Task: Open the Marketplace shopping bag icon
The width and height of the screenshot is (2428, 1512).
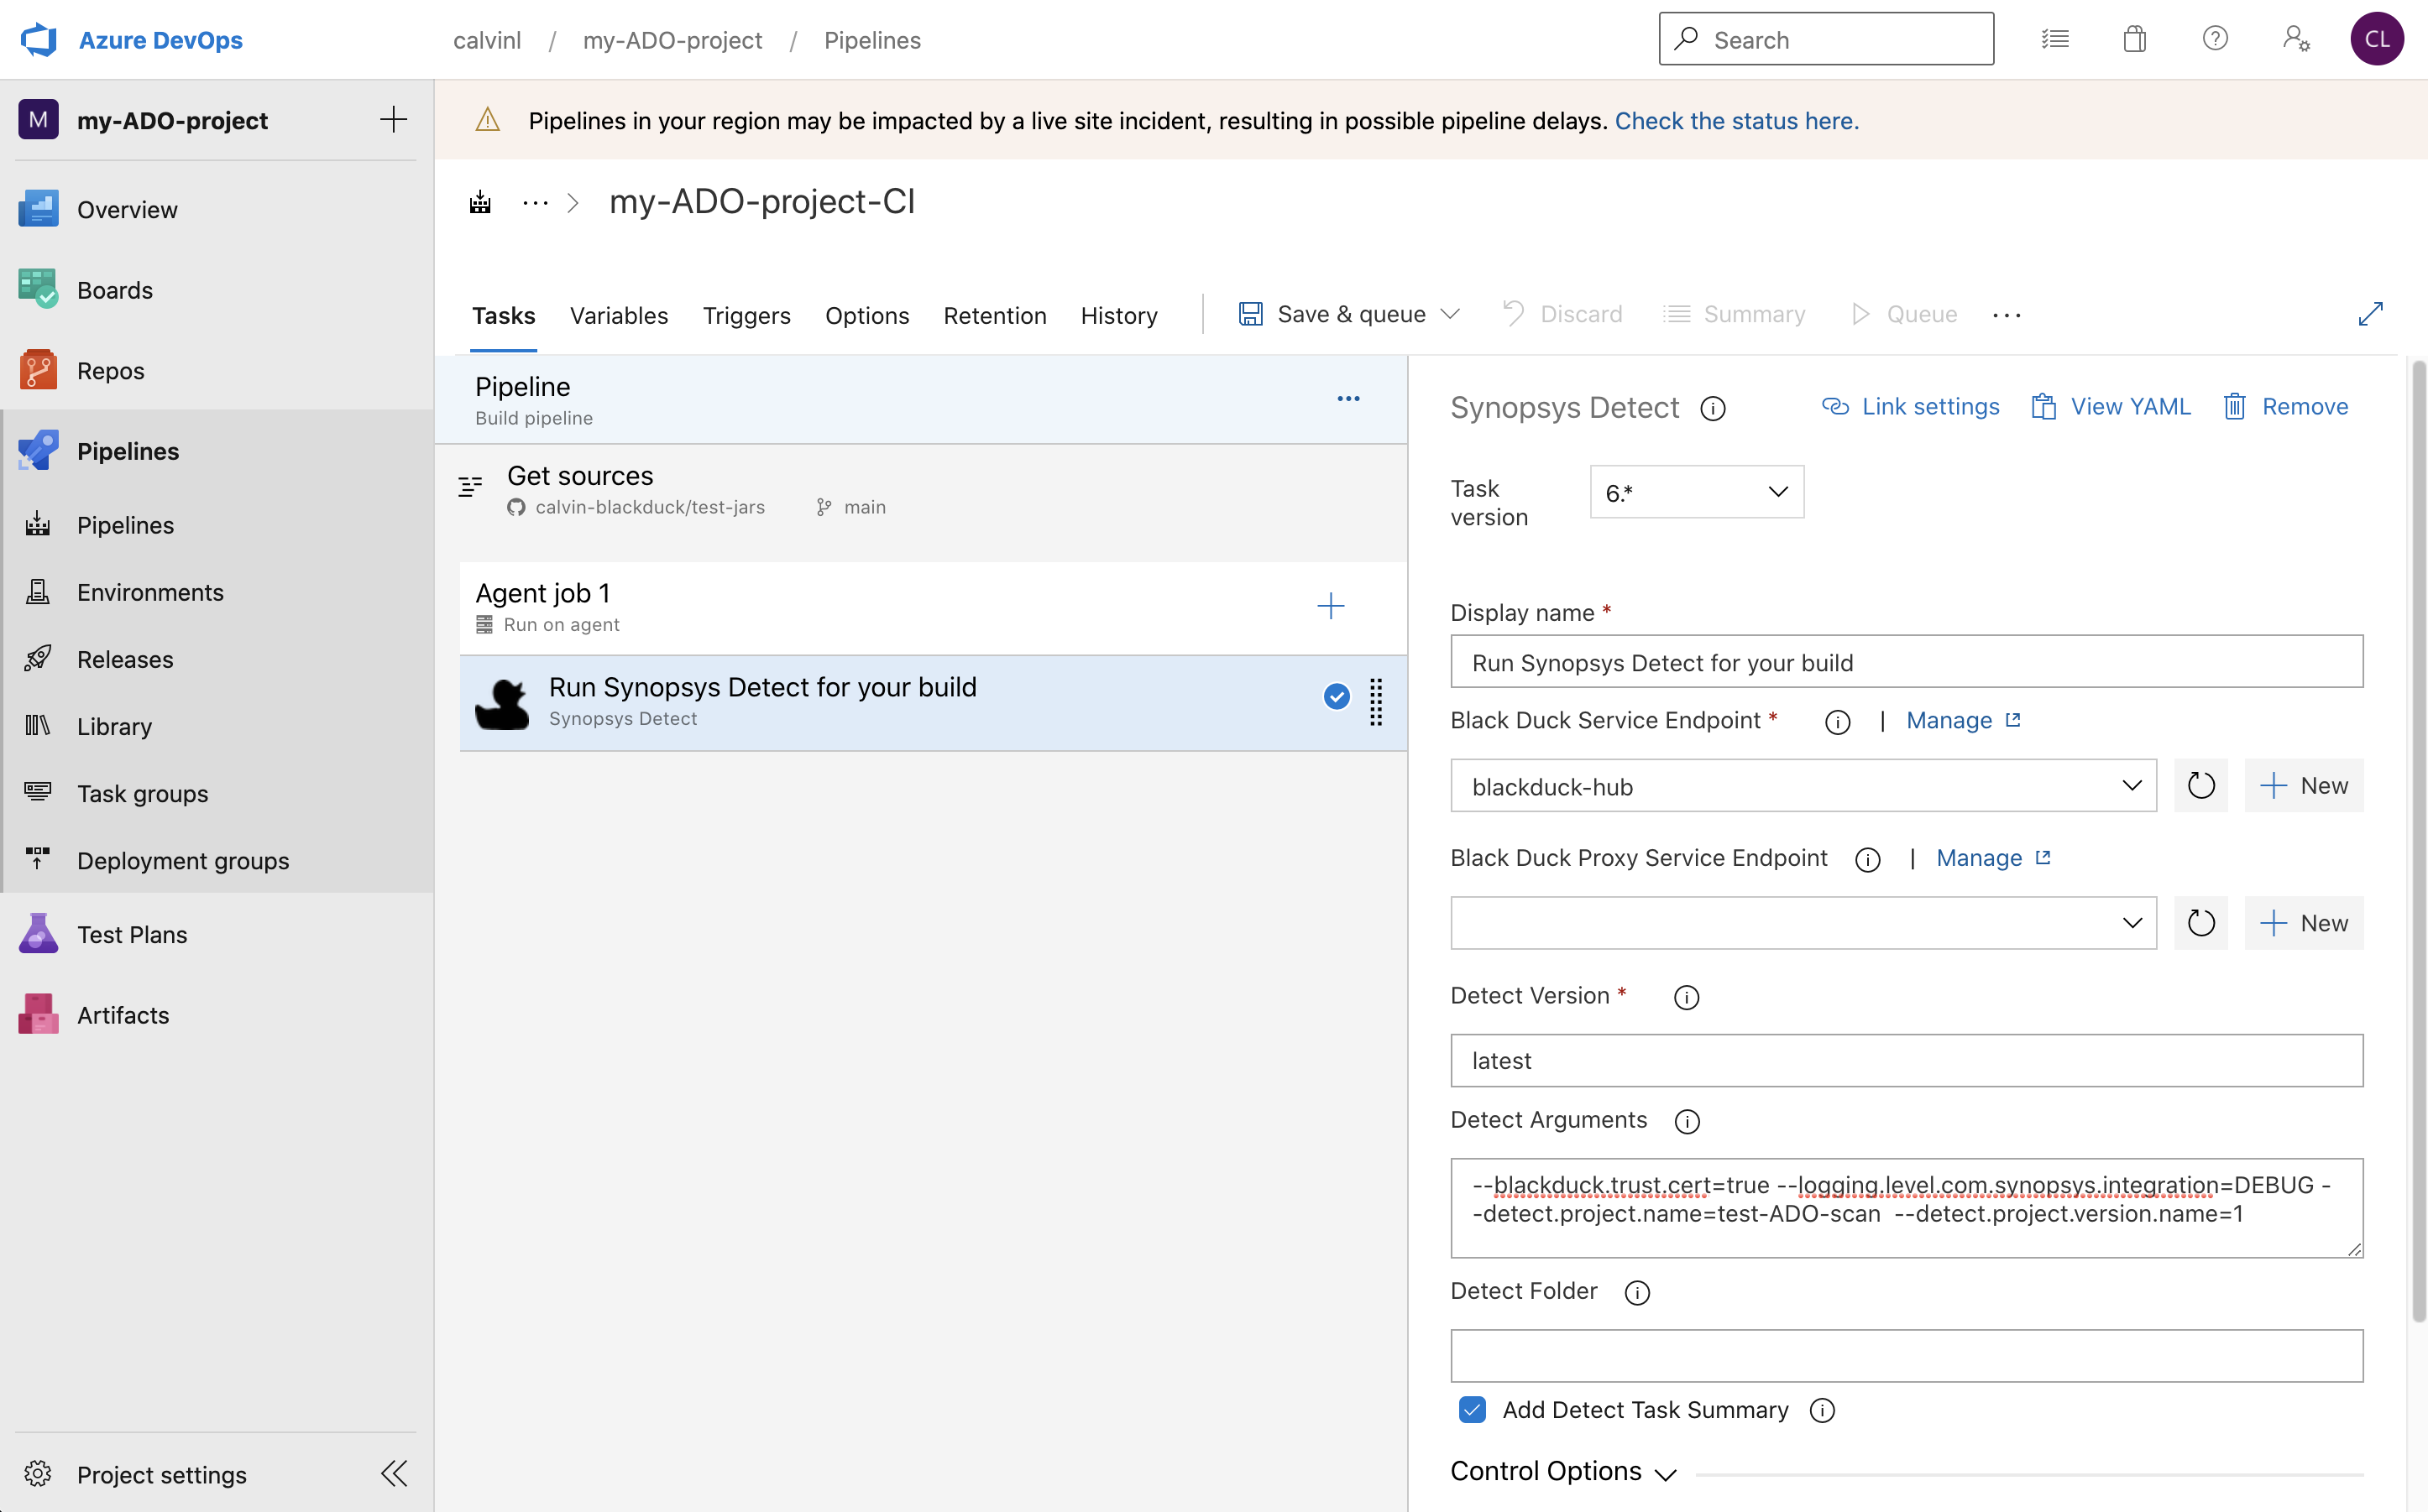Action: [x=2135, y=39]
